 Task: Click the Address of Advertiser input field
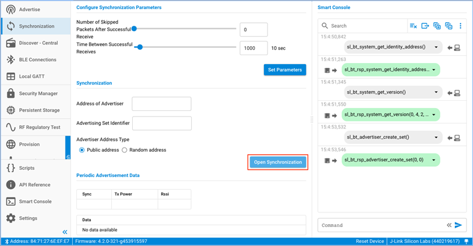(x=161, y=104)
